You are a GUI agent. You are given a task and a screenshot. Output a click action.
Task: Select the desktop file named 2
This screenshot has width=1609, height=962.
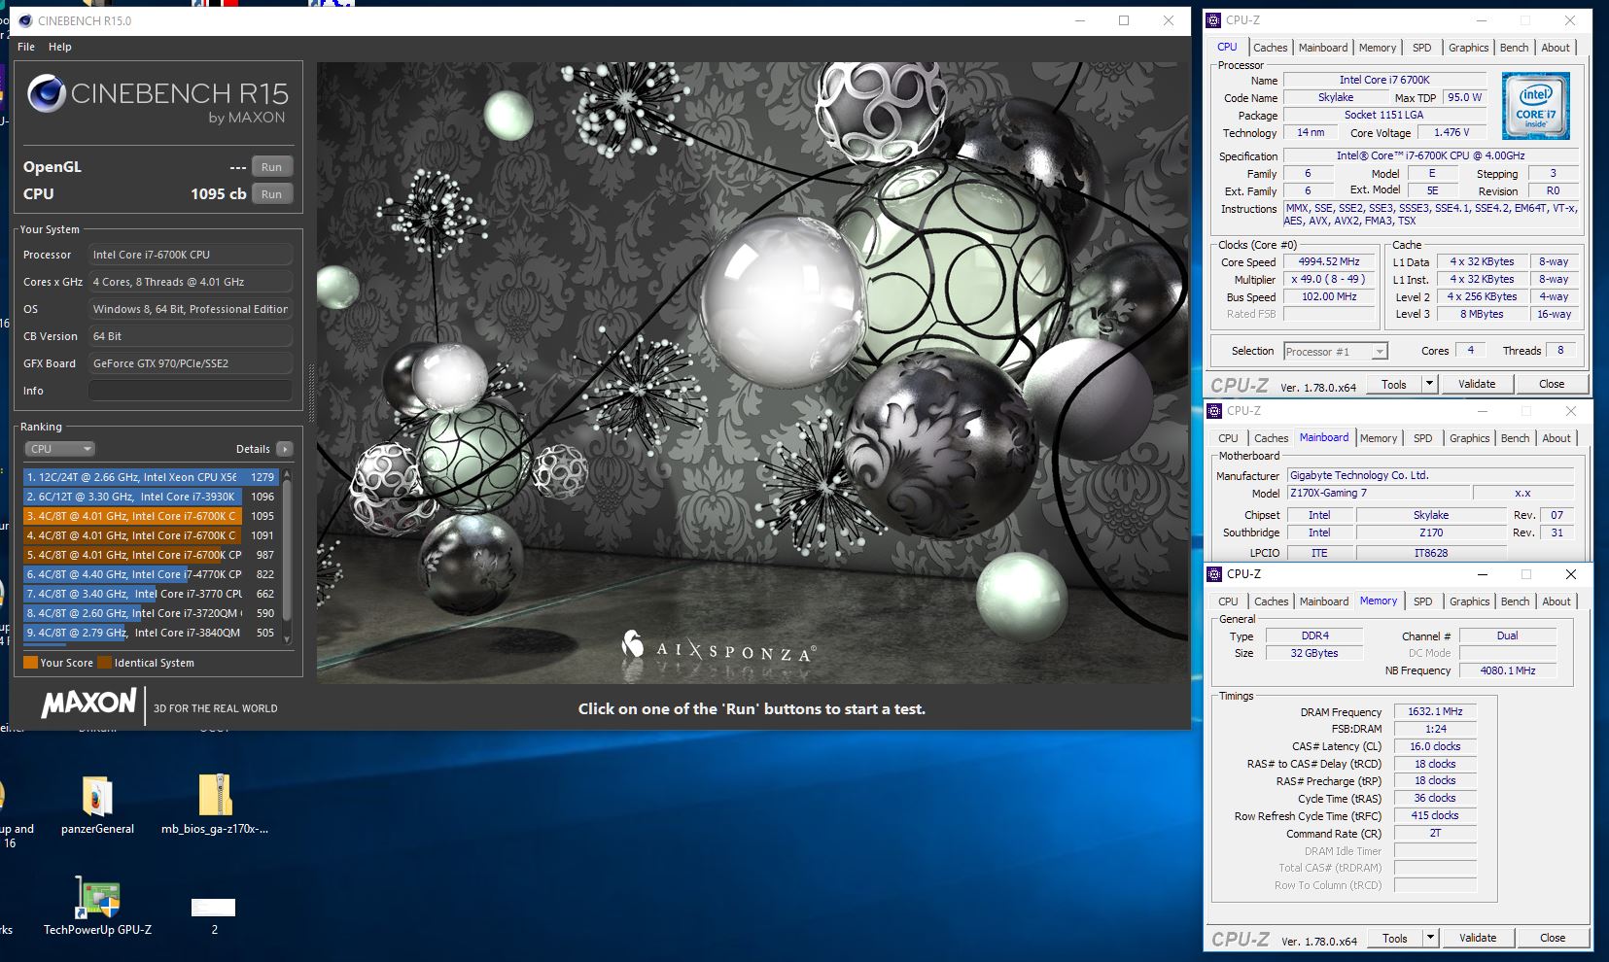click(x=214, y=909)
